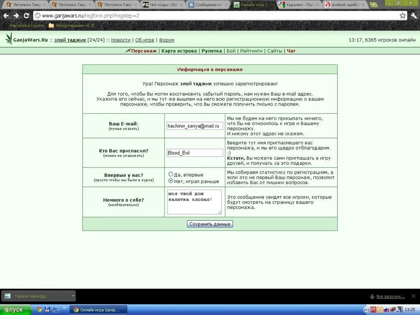The width and height of the screenshot is (420, 315).
Task: Close the downloads bar with the X
Action: pyautogui.click(x=413, y=296)
